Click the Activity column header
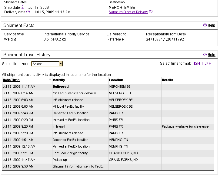Screen dimensions: 220x176 click(x=59, y=80)
